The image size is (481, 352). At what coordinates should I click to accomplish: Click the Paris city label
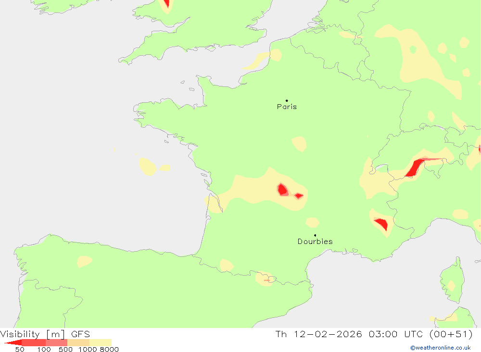click(x=287, y=107)
